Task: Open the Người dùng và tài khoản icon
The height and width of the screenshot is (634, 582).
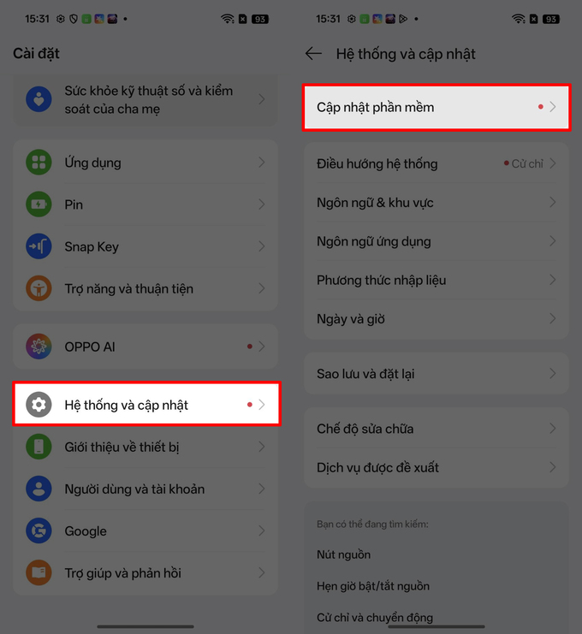Action: (x=39, y=489)
